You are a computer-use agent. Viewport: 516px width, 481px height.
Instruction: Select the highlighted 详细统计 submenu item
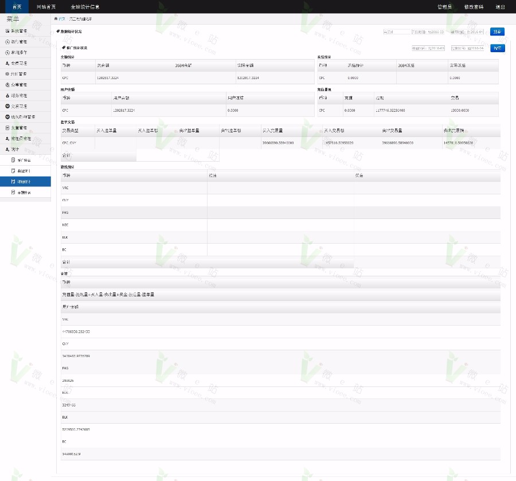coord(24,181)
